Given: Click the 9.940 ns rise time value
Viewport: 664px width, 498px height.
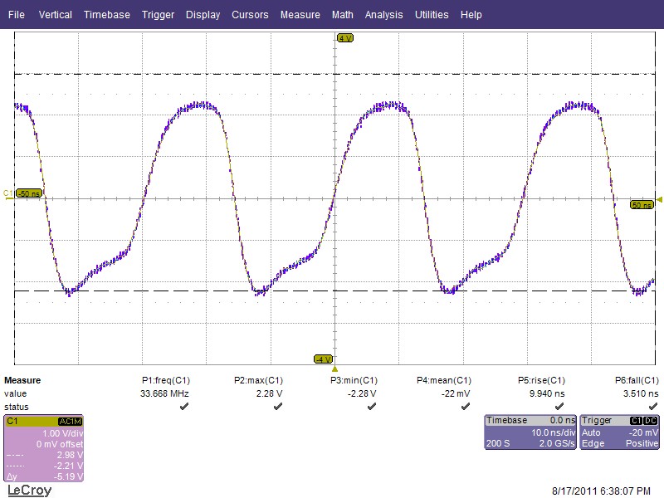Looking at the screenshot, I should pyautogui.click(x=547, y=393).
